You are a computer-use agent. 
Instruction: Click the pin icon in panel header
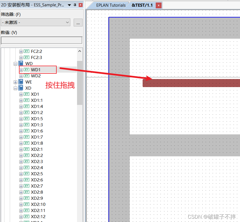[x=75, y=5]
